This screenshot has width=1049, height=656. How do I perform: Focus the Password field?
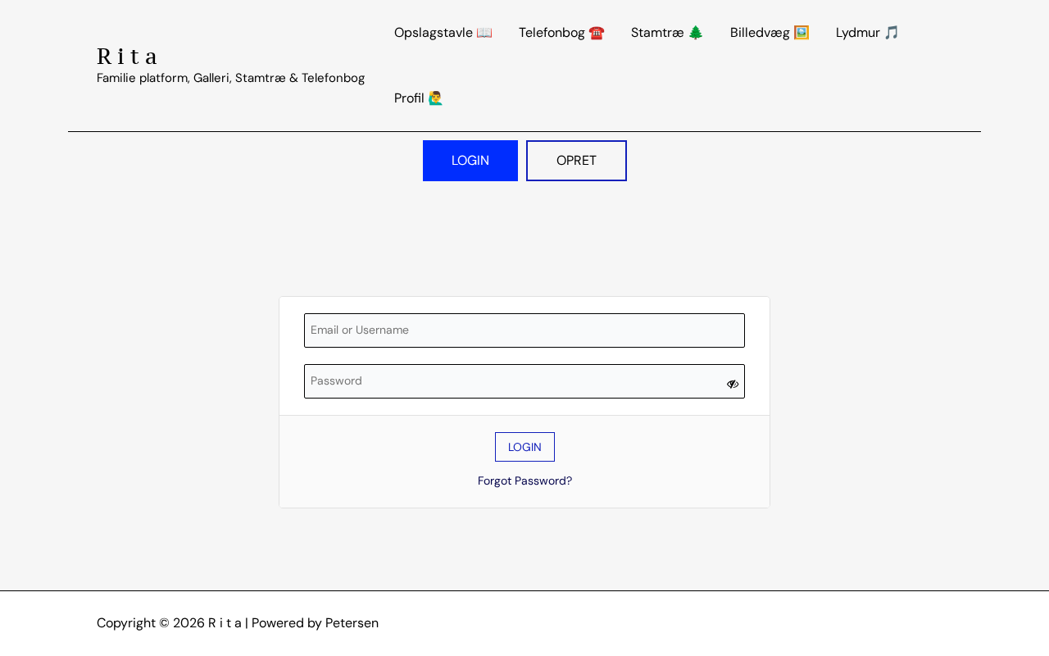(524, 381)
